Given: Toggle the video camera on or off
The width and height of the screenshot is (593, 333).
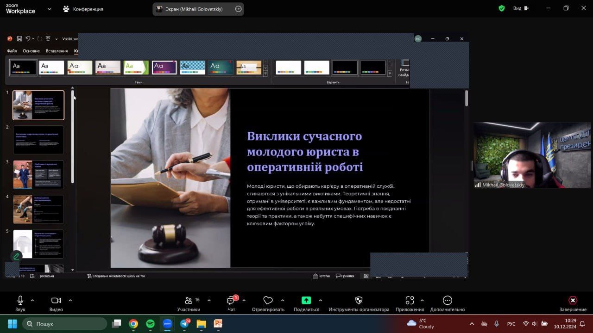Looking at the screenshot, I should pos(56,301).
